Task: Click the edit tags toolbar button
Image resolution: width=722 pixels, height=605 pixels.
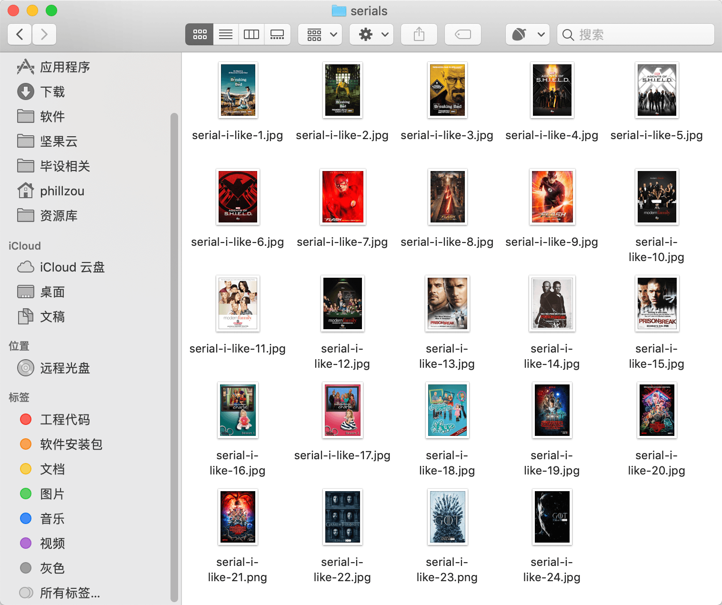Action: click(x=463, y=34)
